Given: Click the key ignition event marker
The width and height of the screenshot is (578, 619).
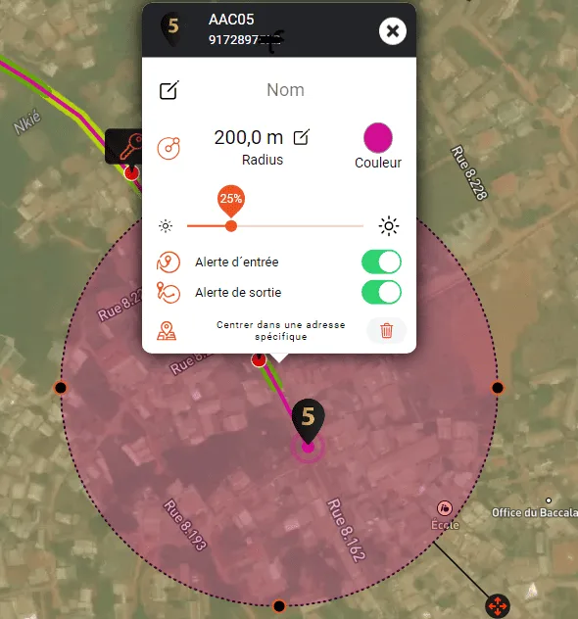Looking at the screenshot, I should [x=123, y=146].
